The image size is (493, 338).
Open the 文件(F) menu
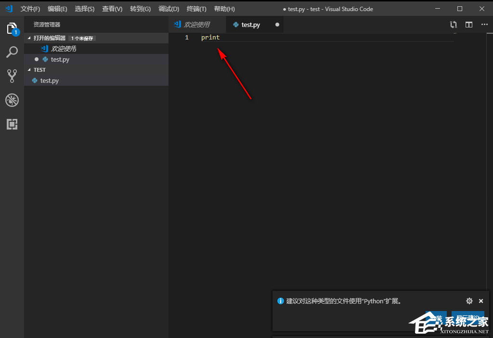[30, 9]
